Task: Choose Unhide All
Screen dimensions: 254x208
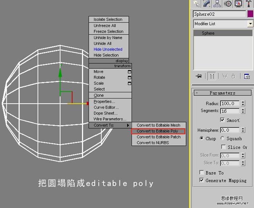Action: coord(109,44)
